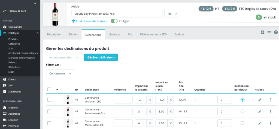Viewport: 279px width, 129px height.
Task: Click the Générer déclinaisons button
Action: click(x=101, y=57)
